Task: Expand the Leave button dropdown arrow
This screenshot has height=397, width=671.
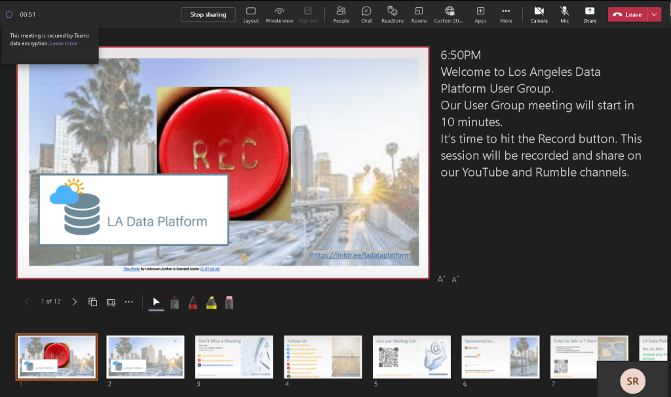Action: coord(654,14)
